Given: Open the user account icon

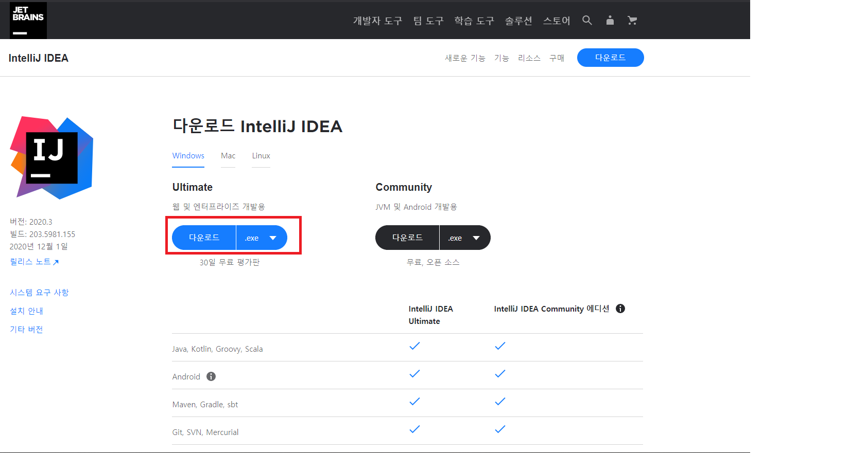Looking at the screenshot, I should (610, 20).
